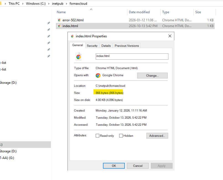This screenshot has height=180, width=223.
Task: Expand the breadcrumb arrow between inetpub and fornaxcloud
Action: pos(66,4)
